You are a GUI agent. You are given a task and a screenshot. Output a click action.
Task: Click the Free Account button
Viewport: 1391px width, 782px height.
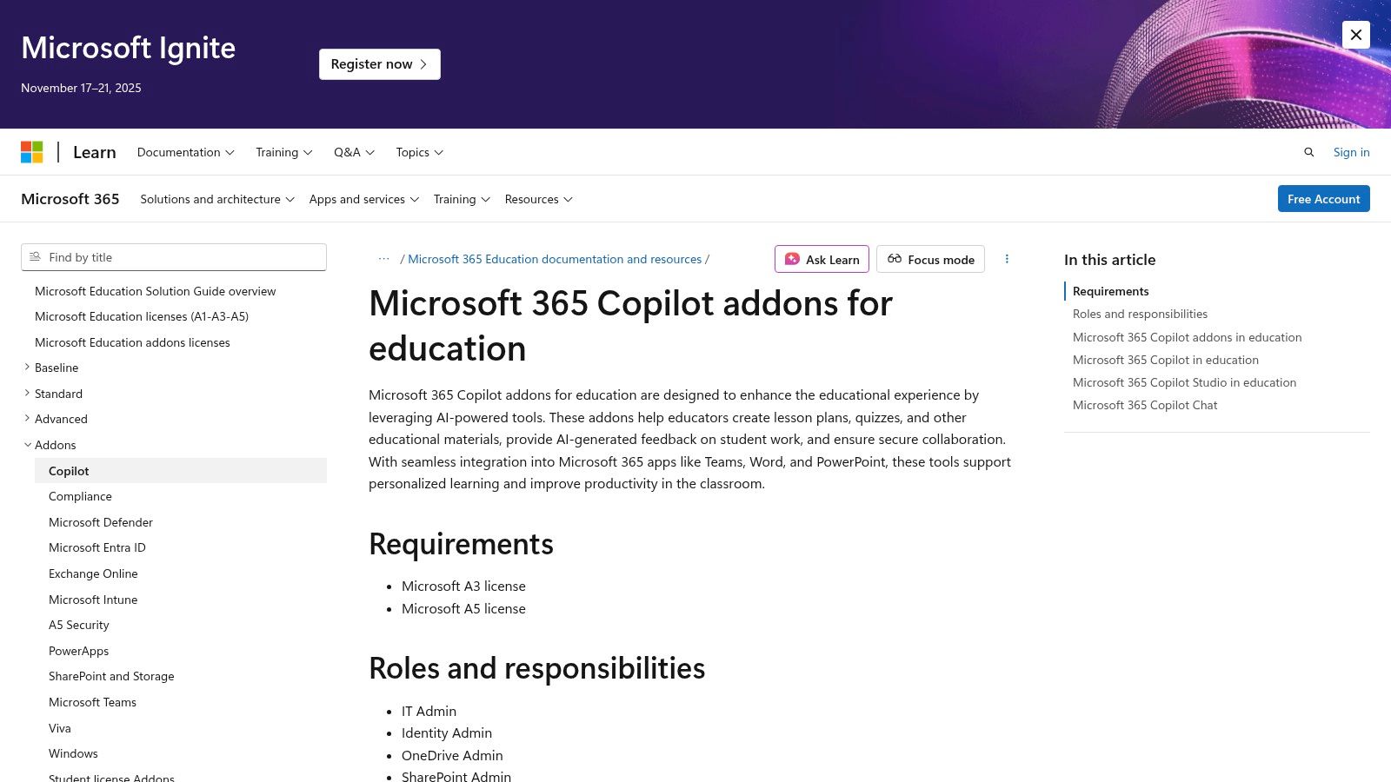(1323, 199)
